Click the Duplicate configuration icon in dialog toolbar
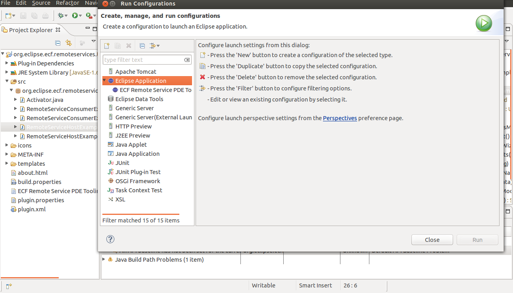 coord(117,46)
